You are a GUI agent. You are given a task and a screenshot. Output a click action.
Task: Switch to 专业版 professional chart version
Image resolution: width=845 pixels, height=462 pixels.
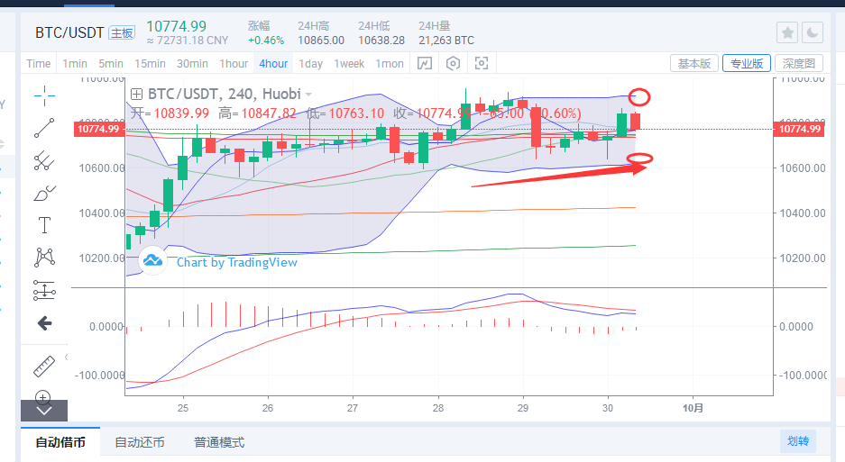click(x=747, y=64)
